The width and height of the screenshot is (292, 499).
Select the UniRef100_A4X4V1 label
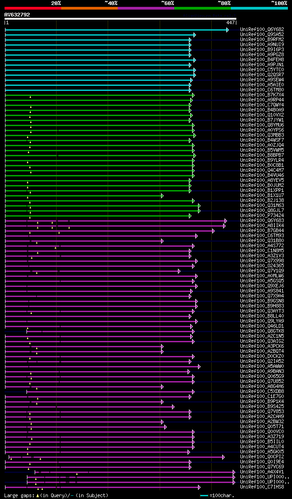click(x=262, y=472)
